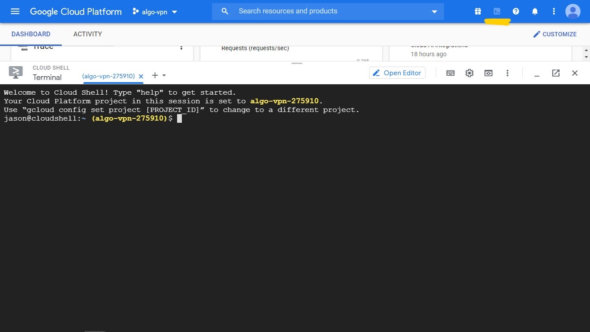The width and height of the screenshot is (590, 332).
Task: Click the CUSTOMIZE button
Action: coord(555,34)
